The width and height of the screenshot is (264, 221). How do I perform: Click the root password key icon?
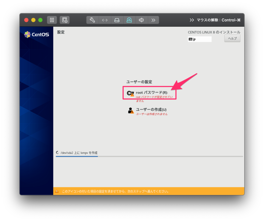[x=130, y=93]
